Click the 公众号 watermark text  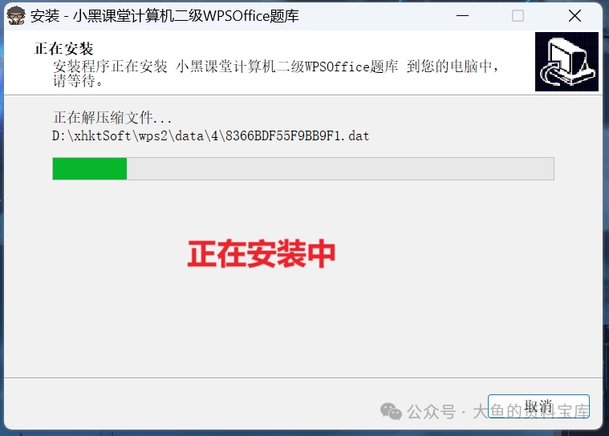click(431, 412)
